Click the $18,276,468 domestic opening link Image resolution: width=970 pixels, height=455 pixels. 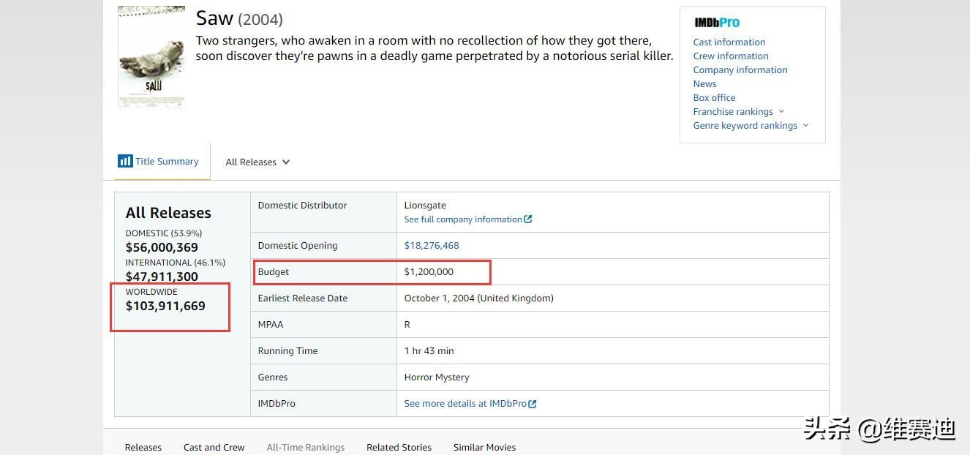pyautogui.click(x=432, y=246)
